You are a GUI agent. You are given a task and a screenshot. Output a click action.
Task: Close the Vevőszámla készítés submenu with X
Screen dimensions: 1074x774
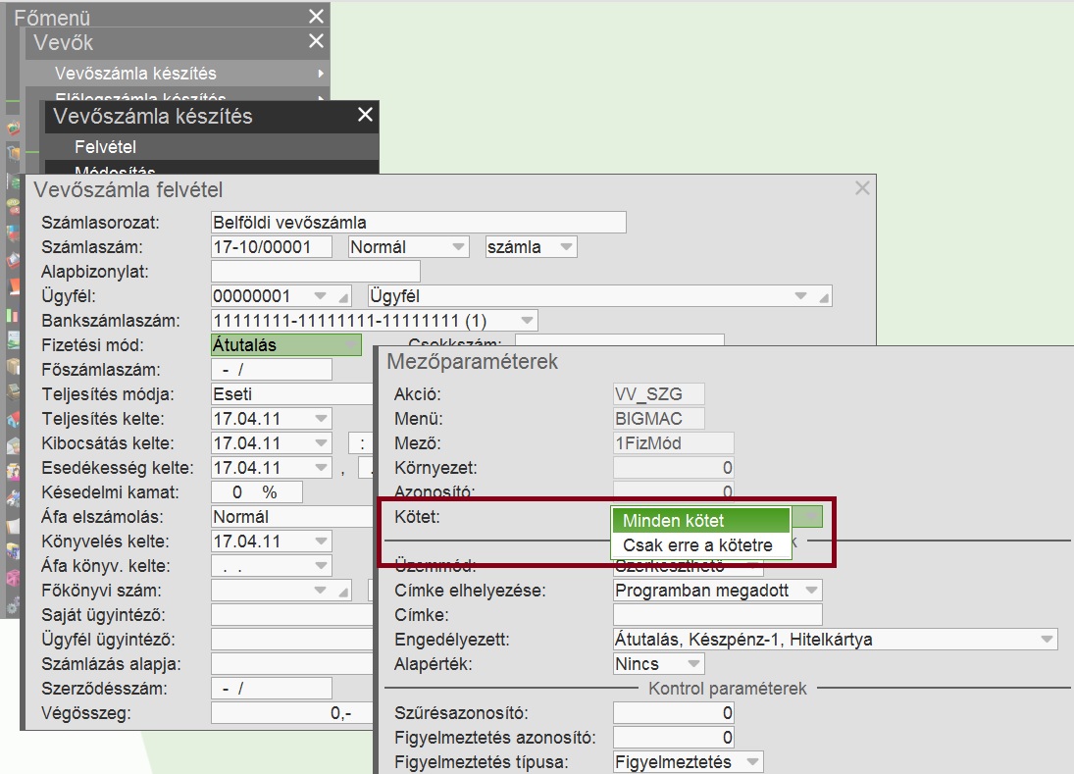(365, 116)
